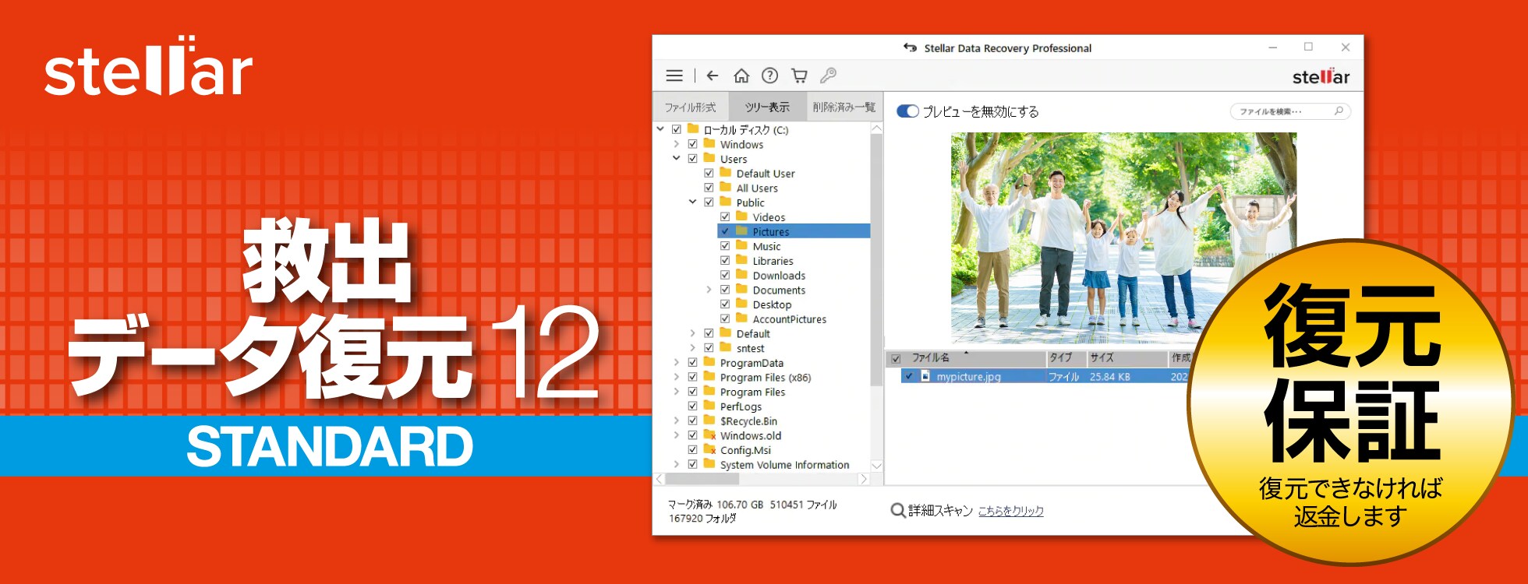
Task: Toggle the プレビューを無効にする switch
Action: (907, 111)
